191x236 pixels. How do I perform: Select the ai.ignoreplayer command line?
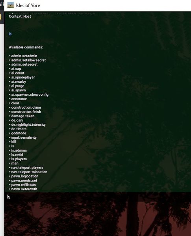[x=23, y=77]
